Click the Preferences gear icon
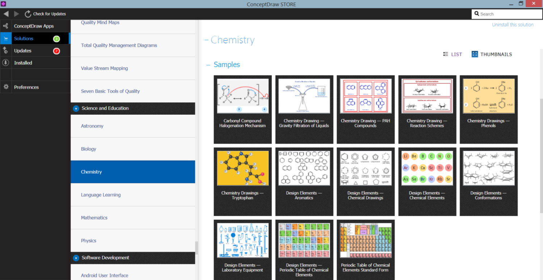Image resolution: width=543 pixels, height=280 pixels. coord(5,87)
